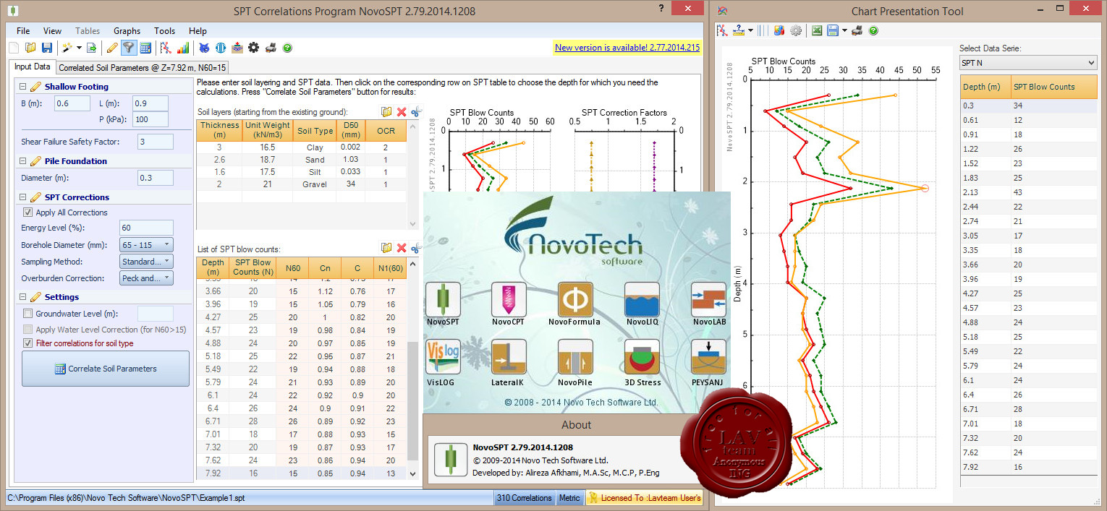
Task: Collapse the Settings section
Action: click(x=22, y=297)
